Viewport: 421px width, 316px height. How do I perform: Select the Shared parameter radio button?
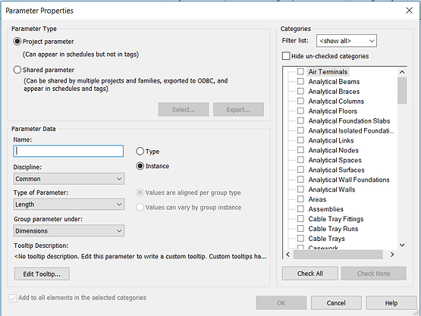point(17,70)
